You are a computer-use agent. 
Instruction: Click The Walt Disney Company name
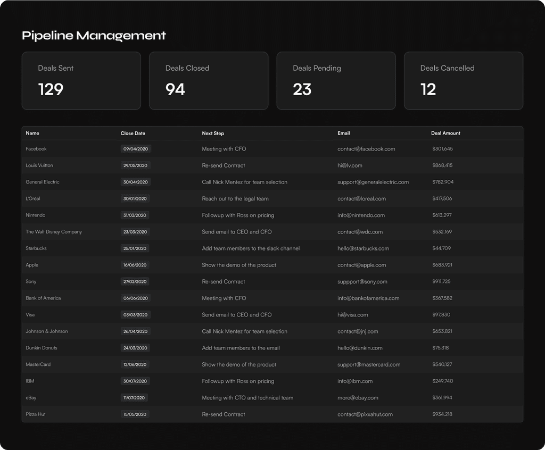coord(54,232)
